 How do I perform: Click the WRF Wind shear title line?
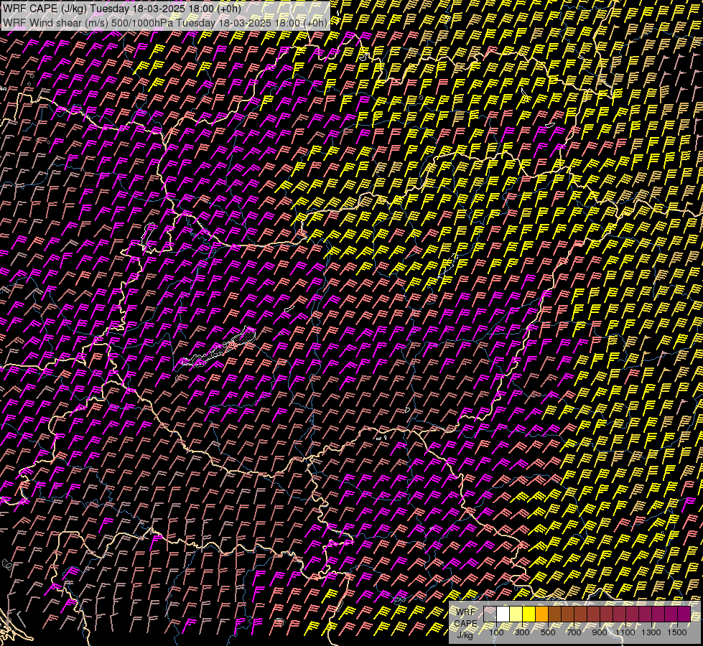coord(165,23)
